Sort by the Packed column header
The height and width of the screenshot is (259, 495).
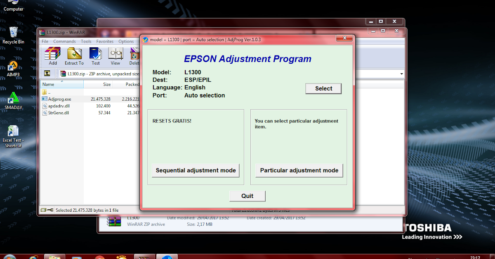click(126, 84)
